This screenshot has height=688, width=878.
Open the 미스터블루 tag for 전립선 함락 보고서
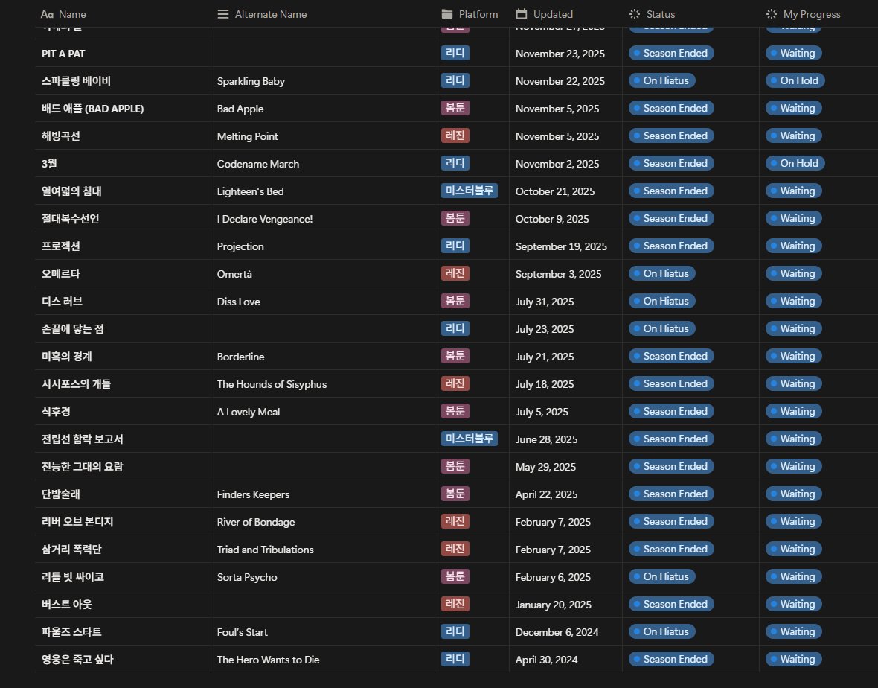click(470, 439)
